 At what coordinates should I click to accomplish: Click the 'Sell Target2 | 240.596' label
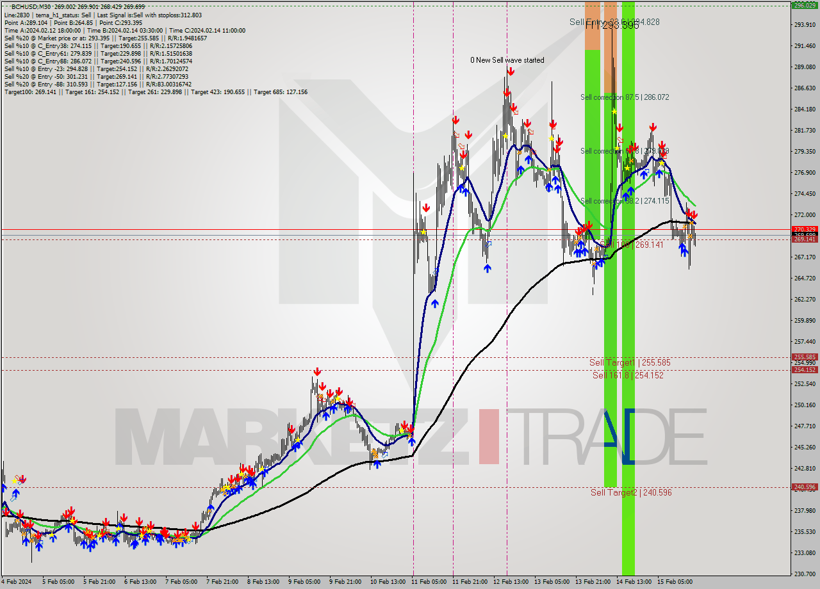click(x=631, y=492)
